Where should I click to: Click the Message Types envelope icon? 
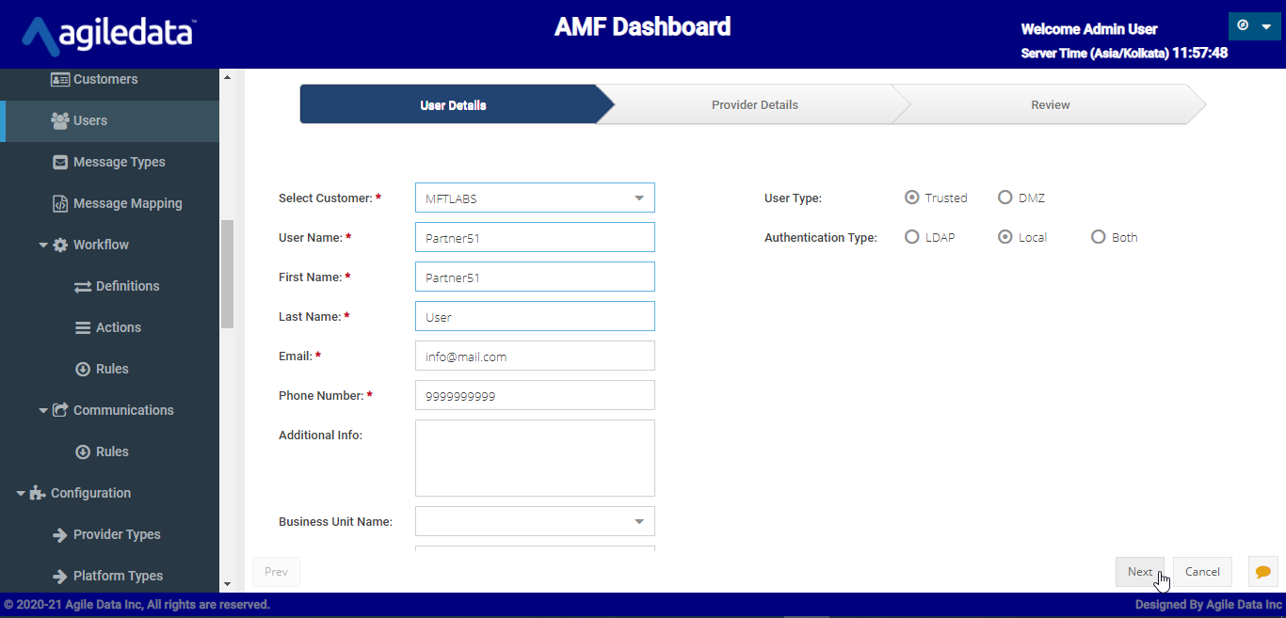click(x=60, y=162)
